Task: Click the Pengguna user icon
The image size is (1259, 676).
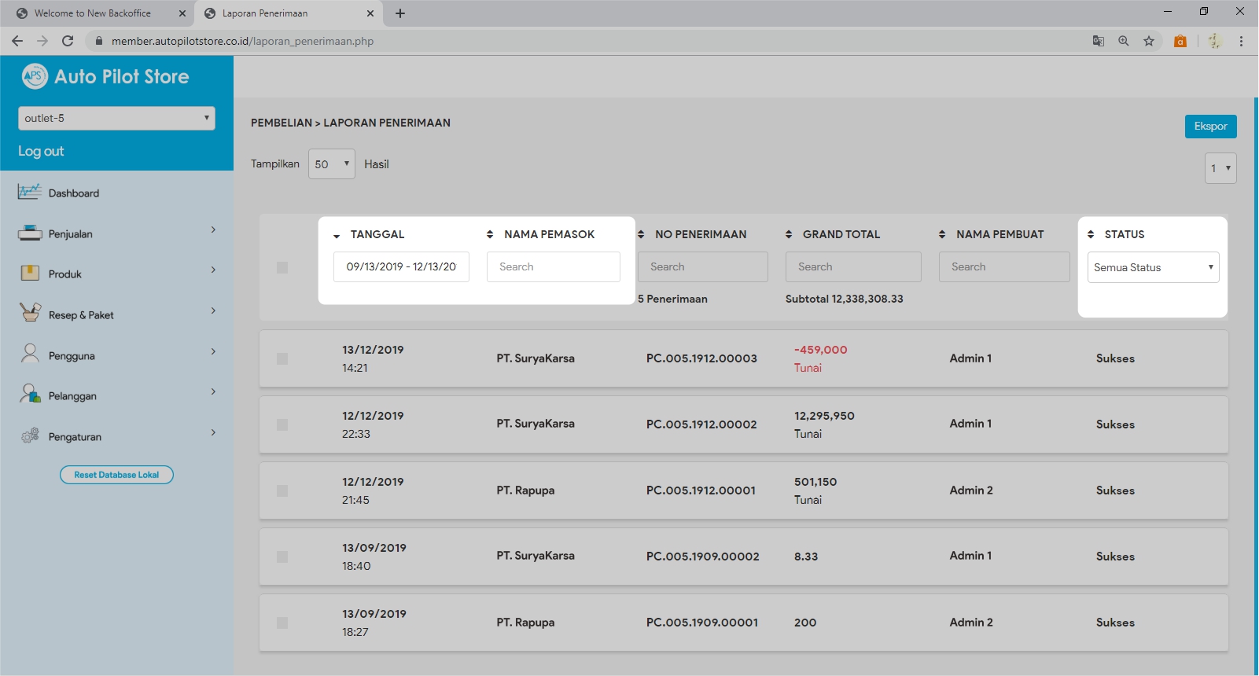Action: (30, 355)
